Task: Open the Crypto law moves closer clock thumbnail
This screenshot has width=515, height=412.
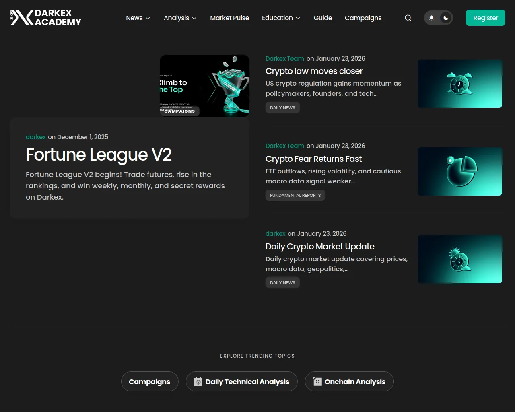Action: point(460,84)
